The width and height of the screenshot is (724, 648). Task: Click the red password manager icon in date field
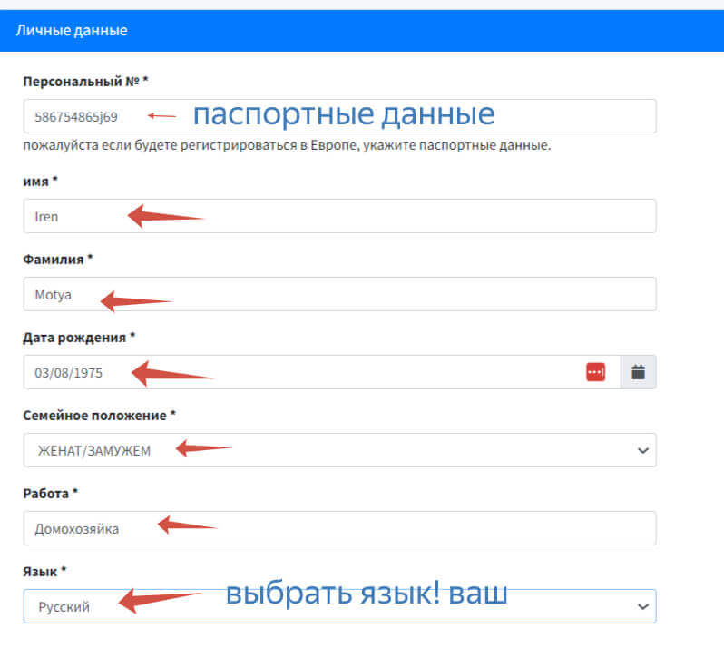point(595,372)
